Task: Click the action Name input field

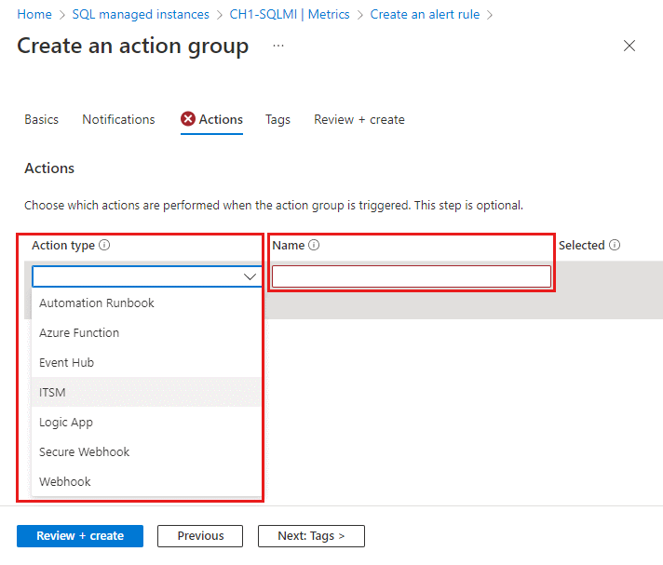Action: tap(411, 276)
